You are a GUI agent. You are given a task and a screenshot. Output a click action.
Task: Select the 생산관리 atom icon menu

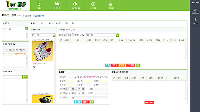tap(93, 5)
